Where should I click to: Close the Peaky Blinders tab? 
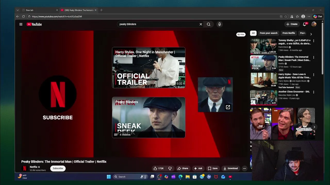point(95,10)
